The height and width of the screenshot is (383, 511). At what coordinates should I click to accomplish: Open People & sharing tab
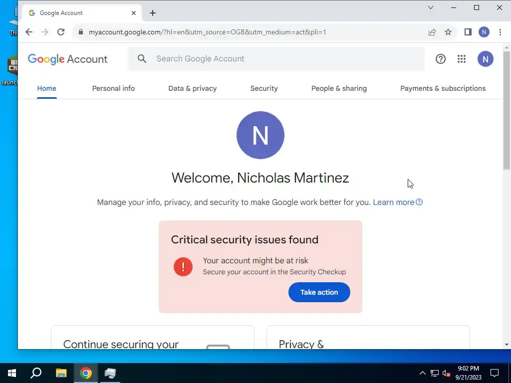coord(339,88)
